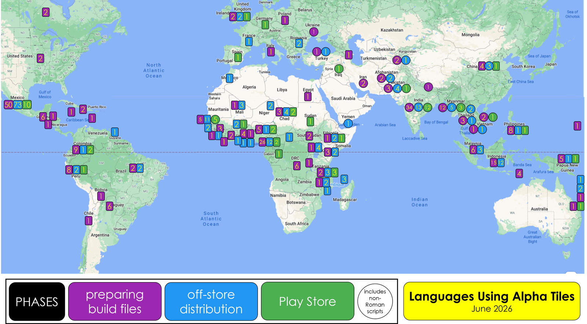587x324 pixels.
Task: Click the 'Argentina' map label
Action: [x=100, y=235]
